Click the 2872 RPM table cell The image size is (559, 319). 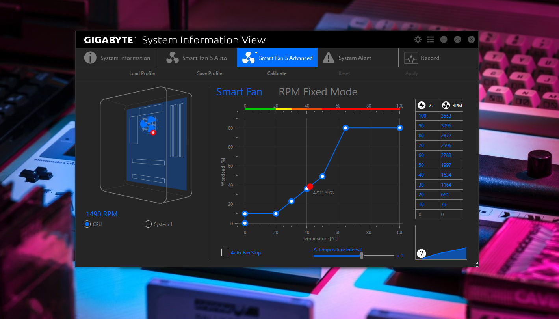451,136
